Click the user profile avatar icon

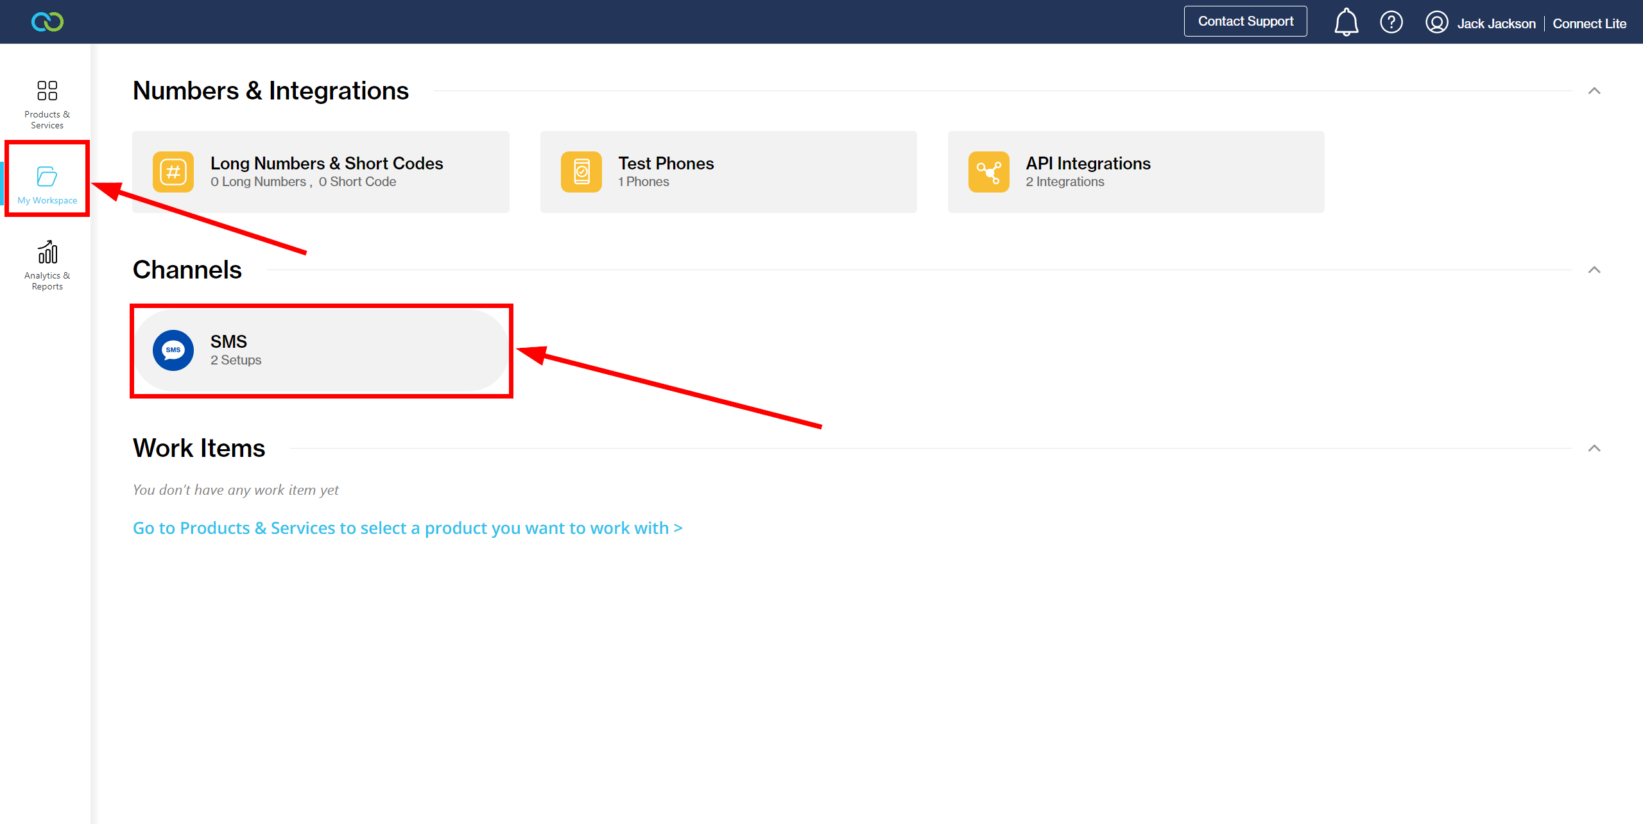[x=1436, y=22]
